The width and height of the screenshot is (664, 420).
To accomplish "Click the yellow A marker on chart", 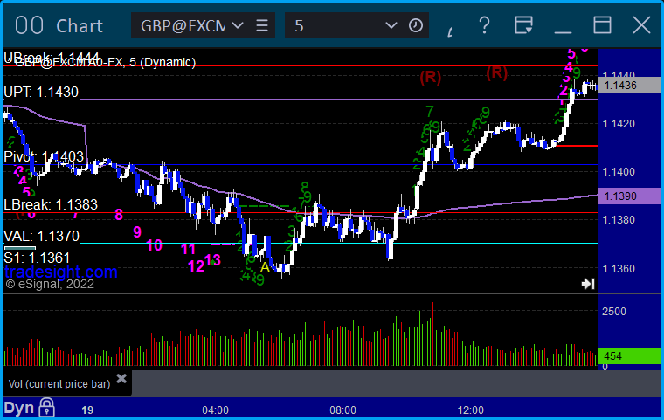I will (x=265, y=267).
